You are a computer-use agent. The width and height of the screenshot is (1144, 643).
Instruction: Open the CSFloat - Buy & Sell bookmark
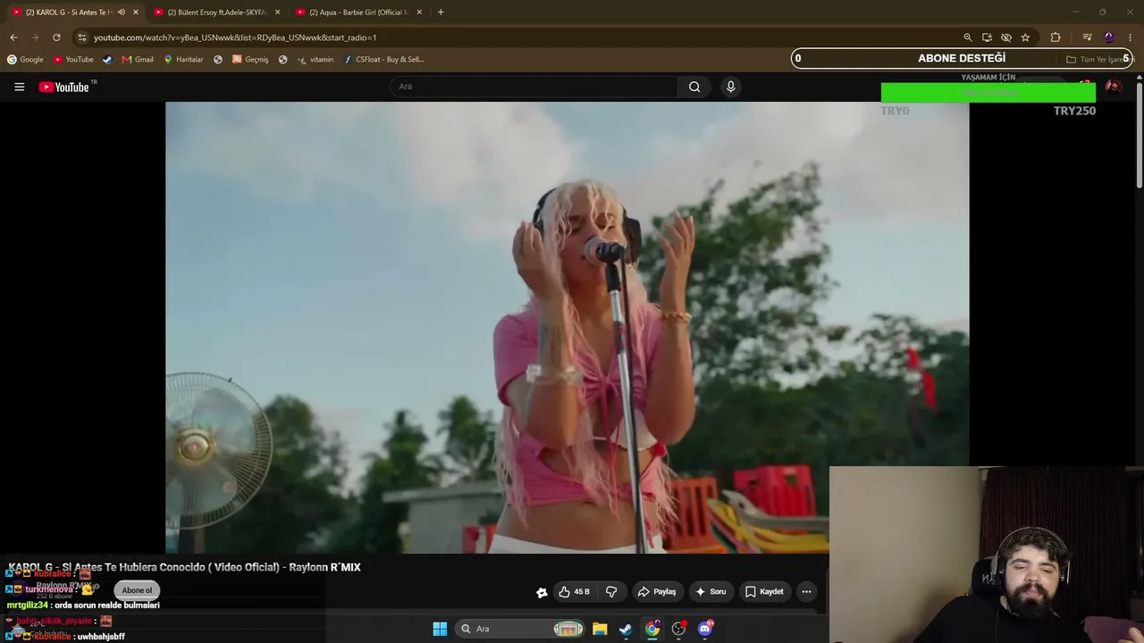[383, 60]
